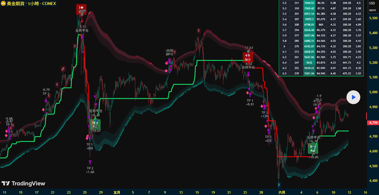Click table cell 5632
Screen dimensions: 379x195
pos(309,62)
